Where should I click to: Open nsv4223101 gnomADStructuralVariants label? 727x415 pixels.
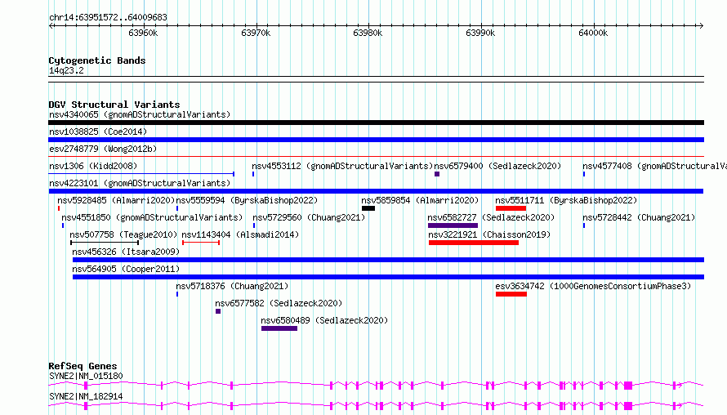point(140,183)
